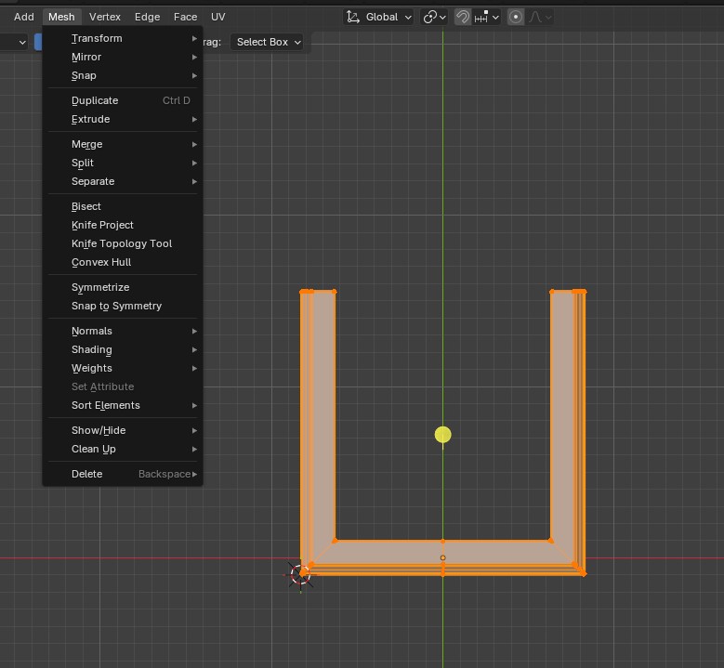Viewport: 724px width, 668px height.
Task: Toggle the snap magnet icon
Action: (x=462, y=17)
